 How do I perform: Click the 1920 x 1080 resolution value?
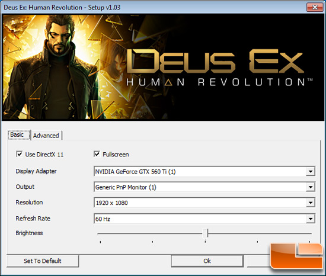[112, 203]
